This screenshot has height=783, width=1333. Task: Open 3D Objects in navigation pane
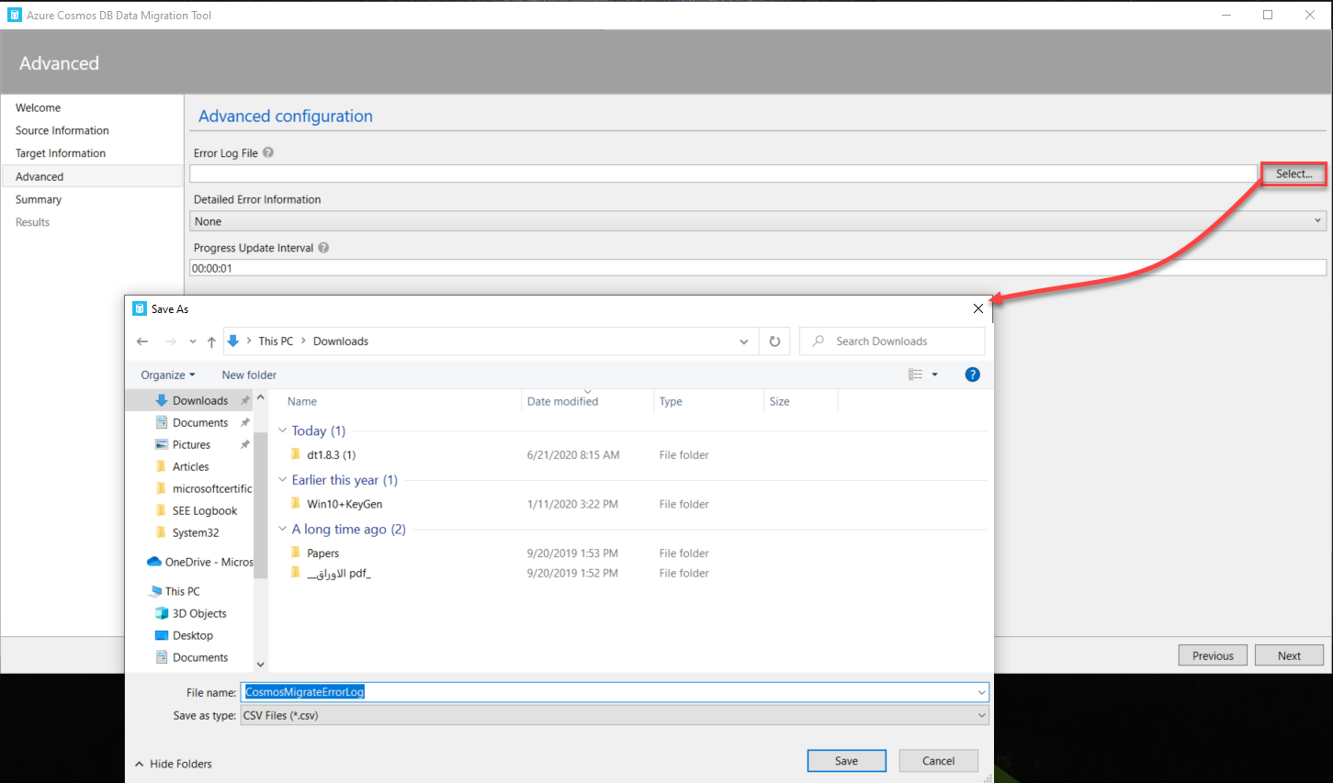pyautogui.click(x=198, y=613)
